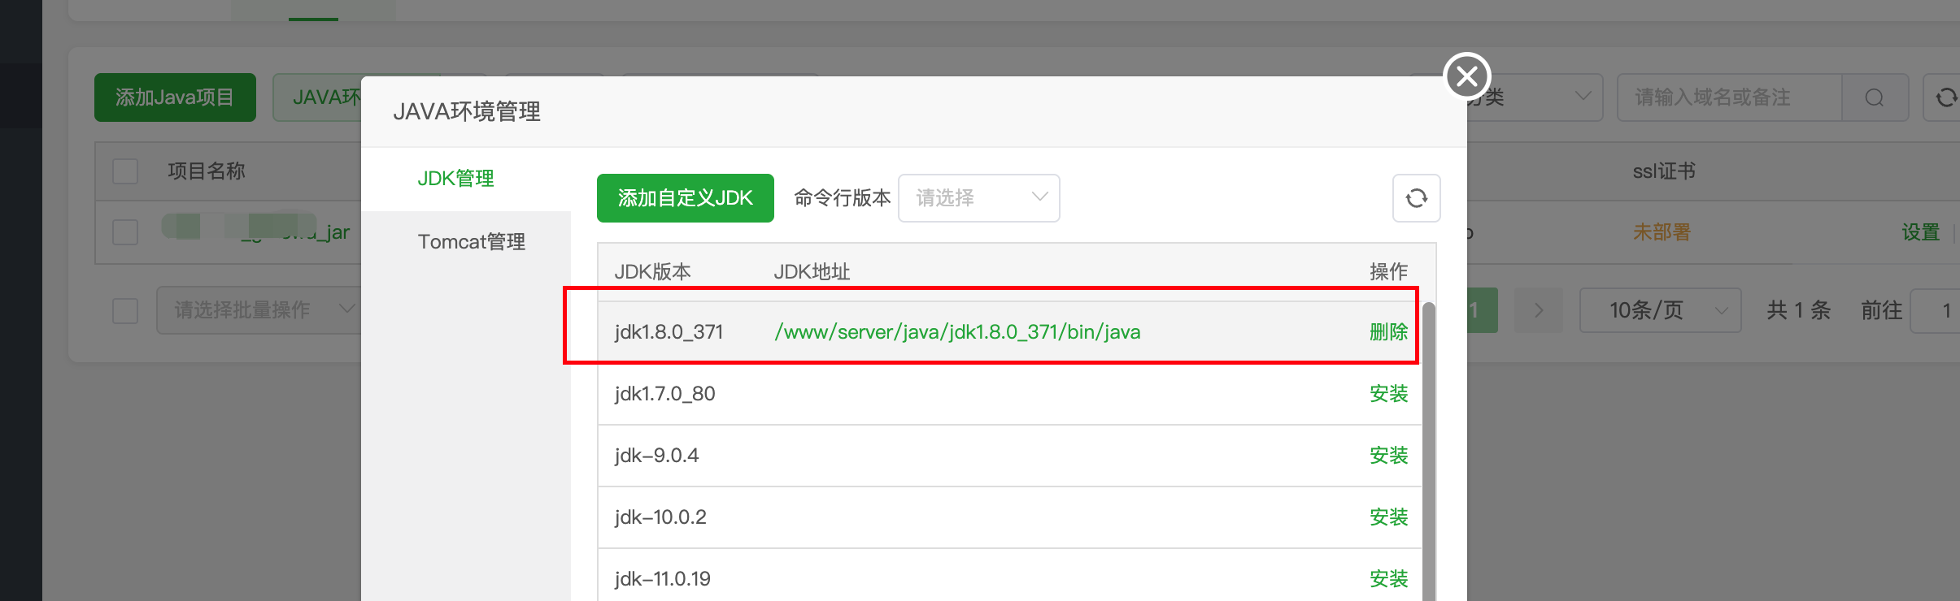Open the 命令行版本 dropdown
This screenshot has height=601, width=1960.
[978, 198]
